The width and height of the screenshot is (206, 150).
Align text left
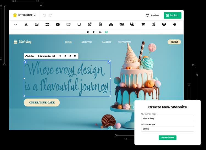(x=60, y=56)
